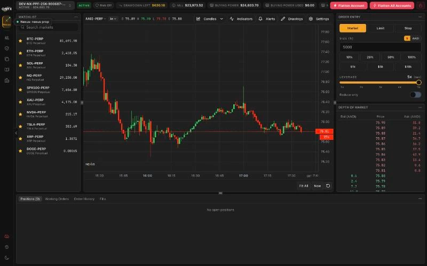This screenshot has width=427, height=266.
Task: Click the star beside DOGE-PERP
Action: tap(20, 151)
